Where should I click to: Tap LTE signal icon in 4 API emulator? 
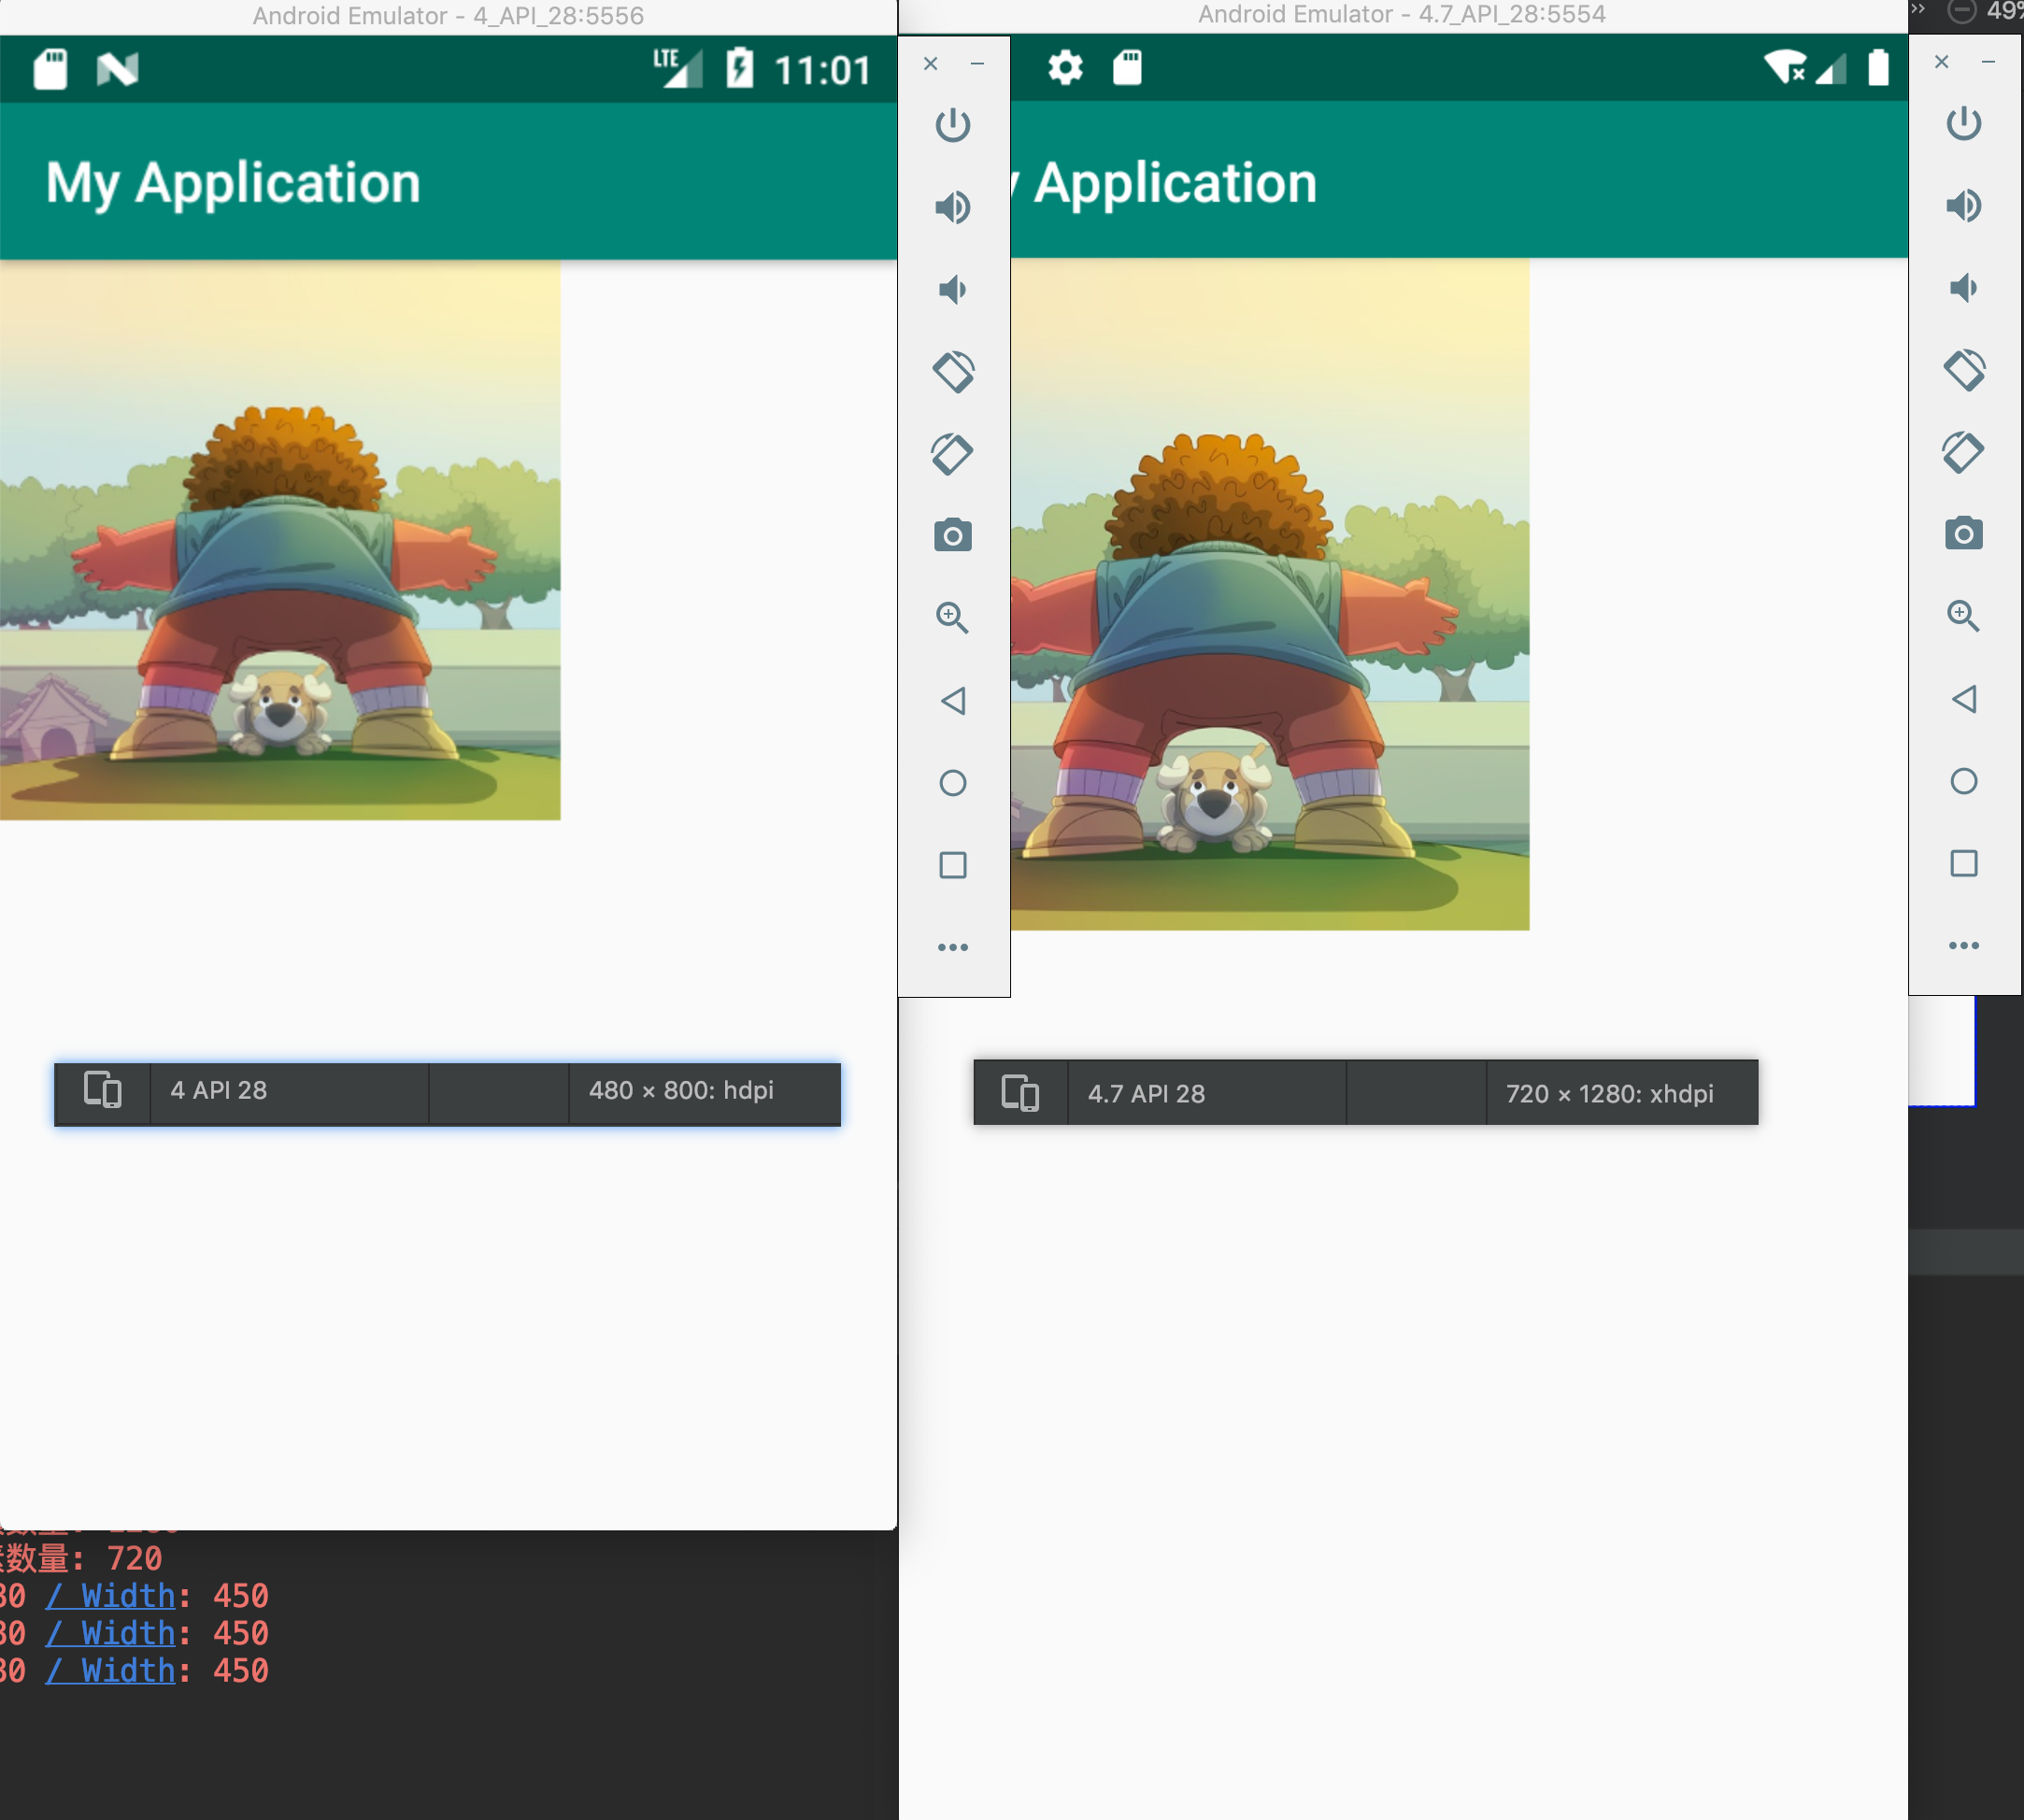tap(678, 67)
